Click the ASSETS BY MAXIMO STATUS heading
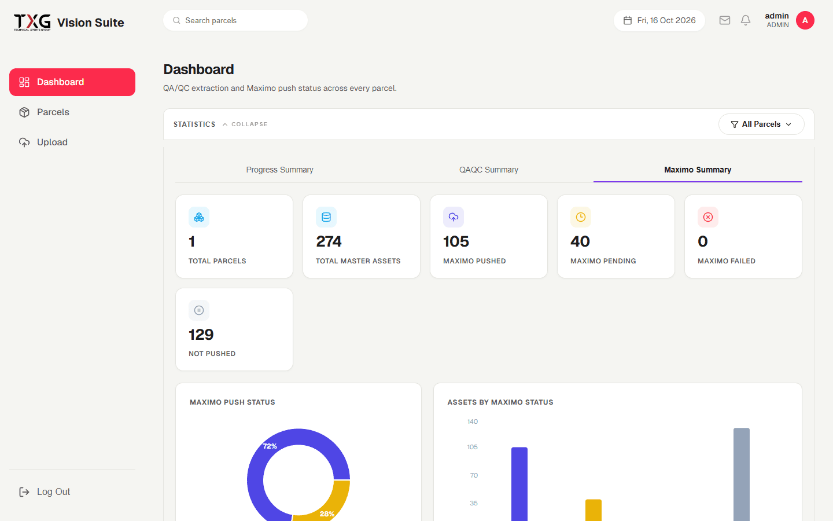This screenshot has width=833, height=521. coord(500,402)
